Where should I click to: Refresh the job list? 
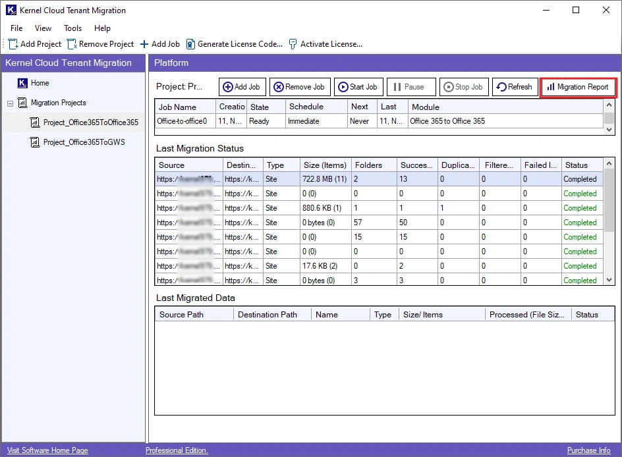coord(514,87)
